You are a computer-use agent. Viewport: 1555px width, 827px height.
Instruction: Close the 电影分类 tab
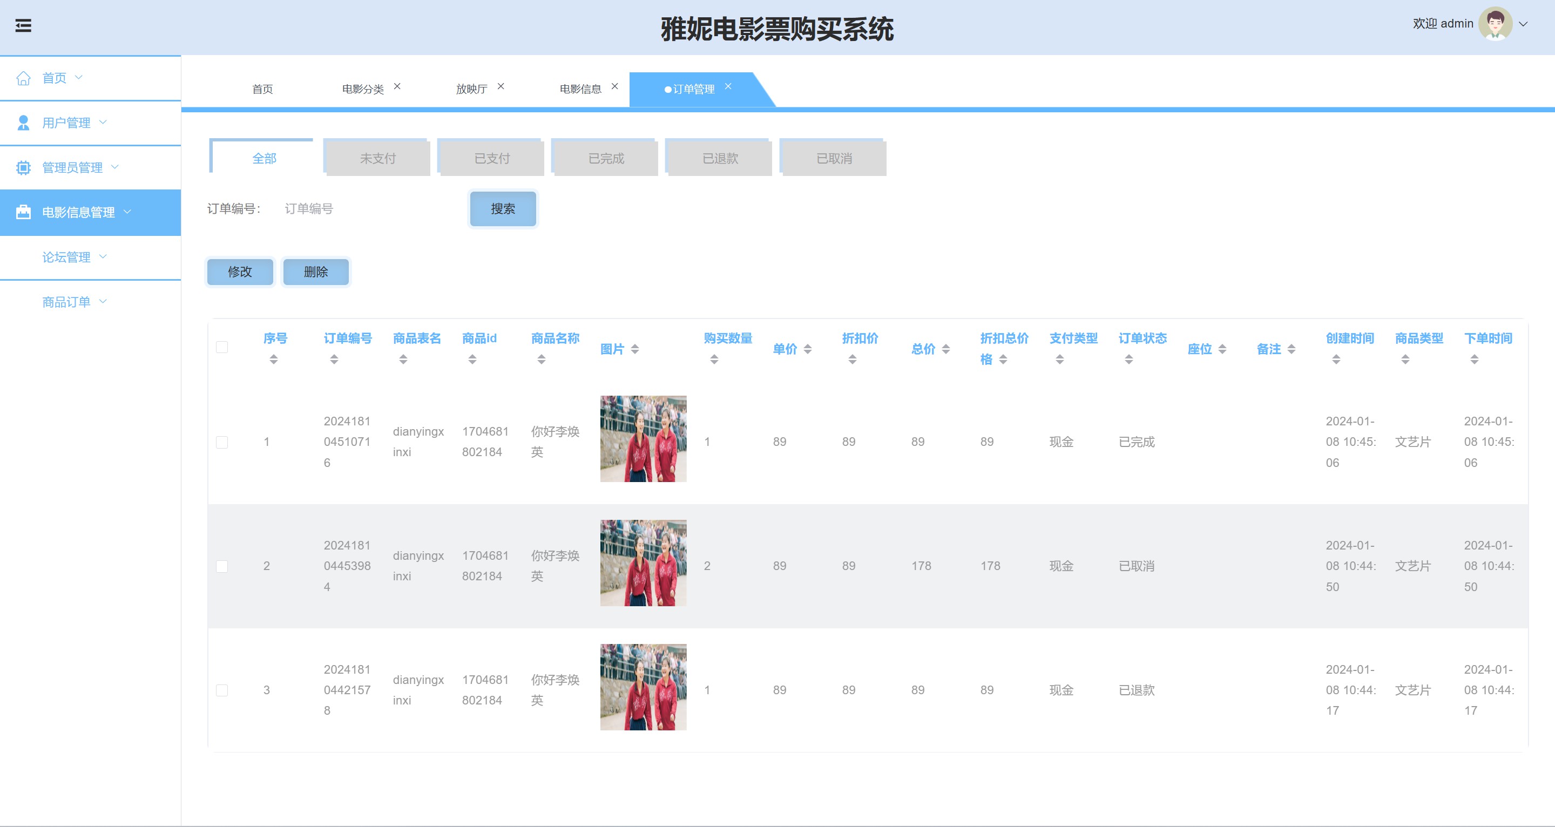[x=397, y=86]
